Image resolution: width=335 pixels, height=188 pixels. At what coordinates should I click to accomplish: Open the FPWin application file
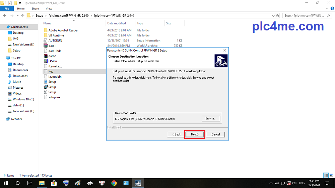coord(52,61)
